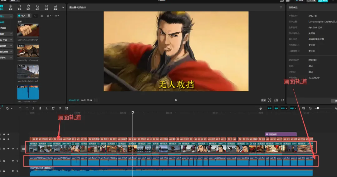Open the 转场 transitions tab
Image resolution: width=337 pixels, height=177 pixels.
(46, 7)
